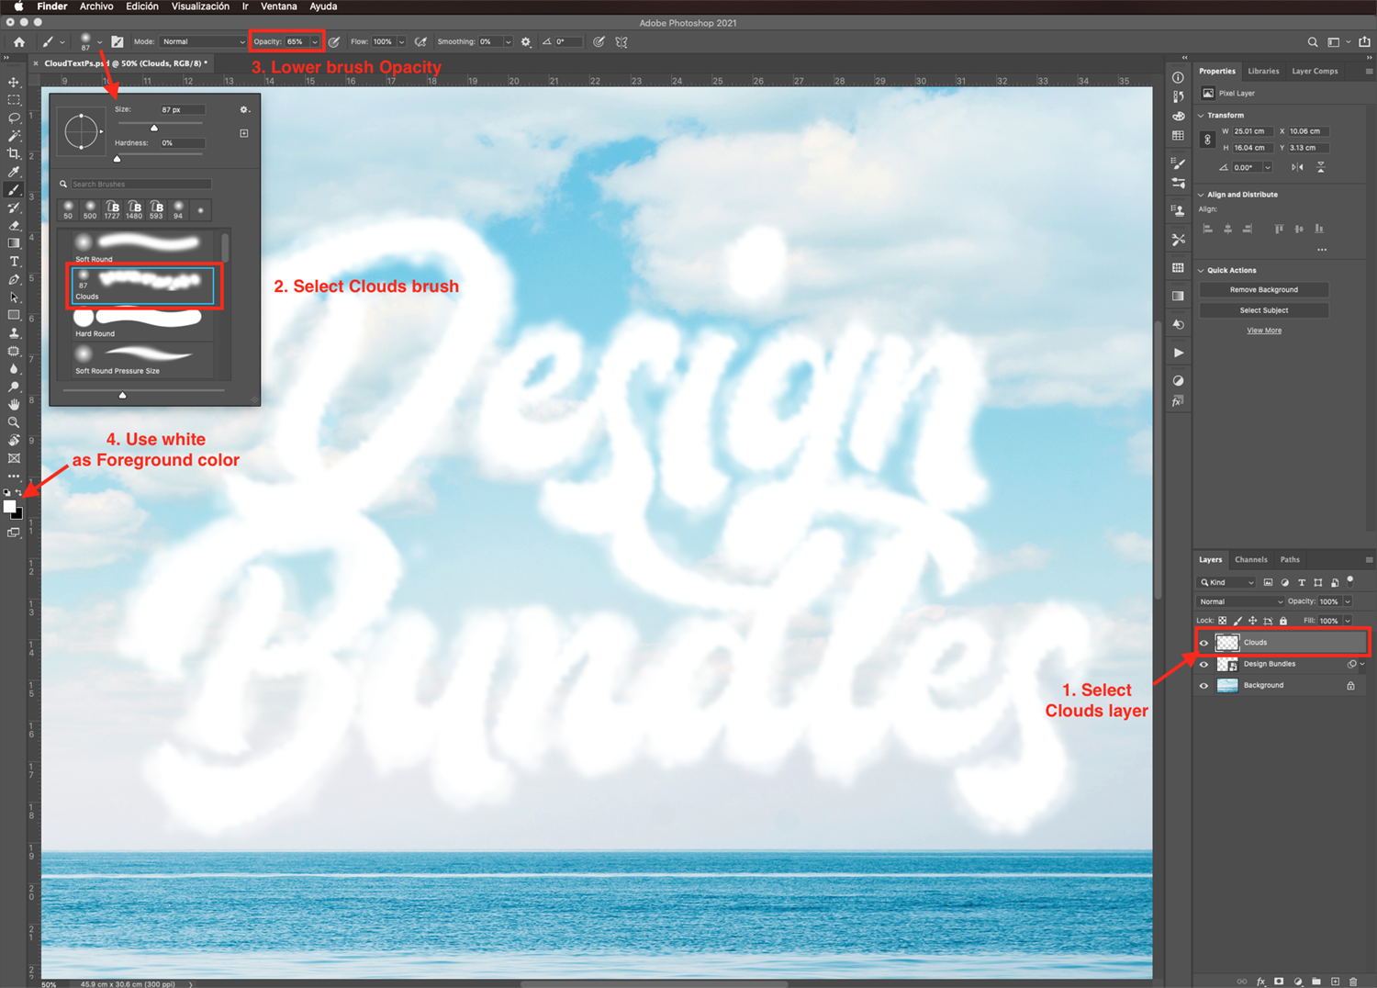Toggle link width and height proportions
Viewport: 1377px width, 988px height.
(x=1207, y=140)
